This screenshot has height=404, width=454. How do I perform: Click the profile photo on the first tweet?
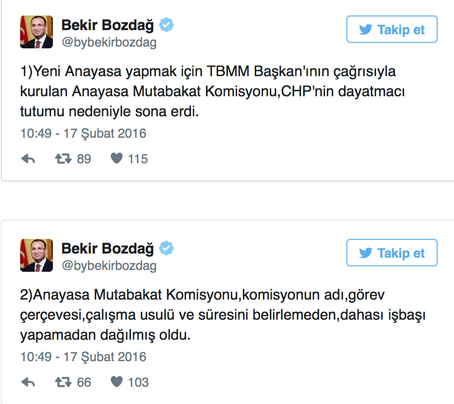(36, 32)
